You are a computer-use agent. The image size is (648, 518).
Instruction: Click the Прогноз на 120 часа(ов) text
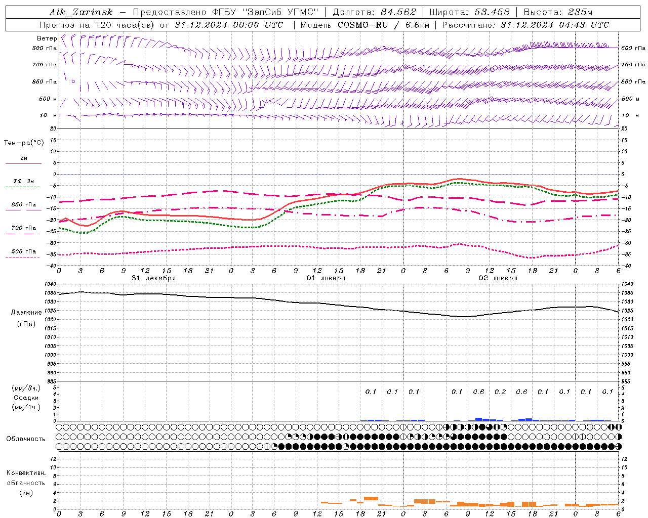coord(98,25)
